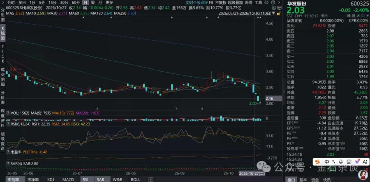The image size is (370, 182).
Task: Toggle Chinese input mode 中 indicator
Action: [327, 162]
